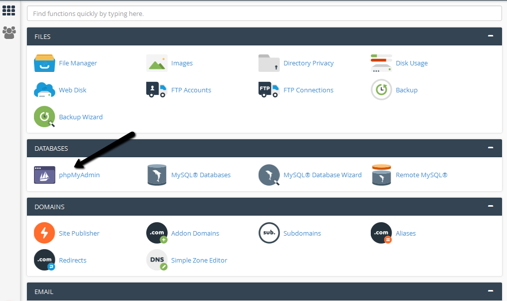507x301 pixels.
Task: Open User Manager from the sidebar
Action: [x=9, y=33]
